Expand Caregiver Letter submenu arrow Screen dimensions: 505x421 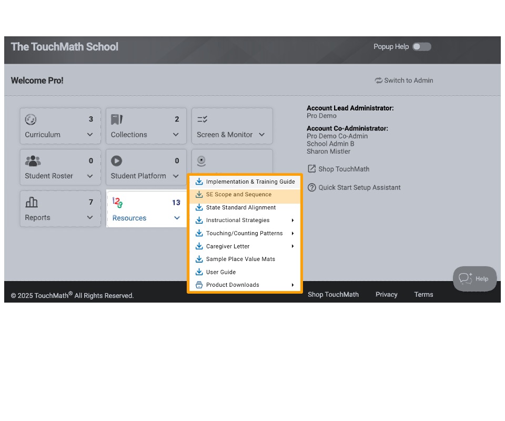click(x=293, y=246)
